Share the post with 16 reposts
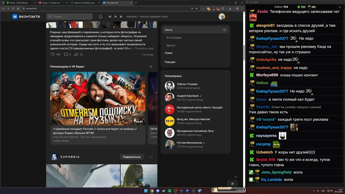 point(78,54)
